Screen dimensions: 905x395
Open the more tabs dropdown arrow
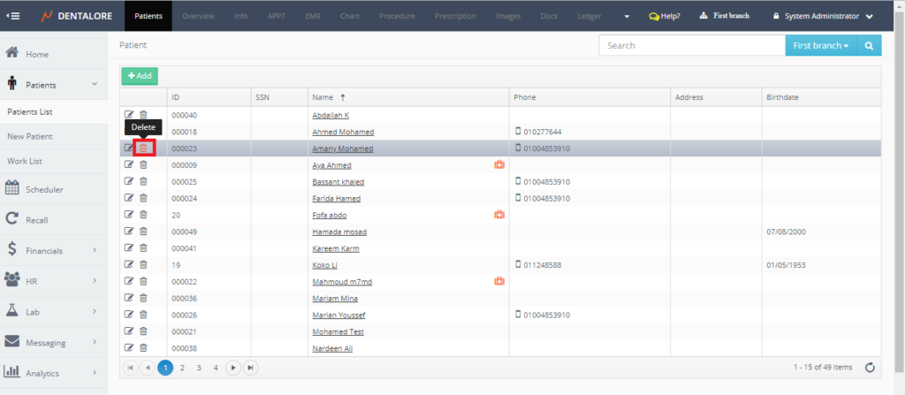pyautogui.click(x=627, y=16)
